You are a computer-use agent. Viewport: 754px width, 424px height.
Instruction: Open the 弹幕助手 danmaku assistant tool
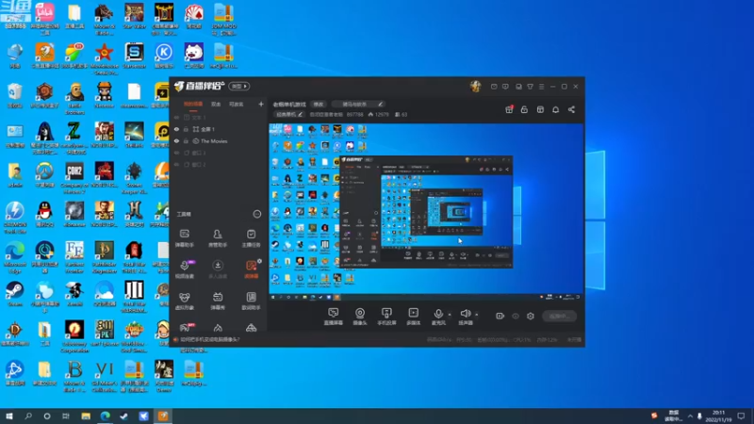[x=185, y=238]
